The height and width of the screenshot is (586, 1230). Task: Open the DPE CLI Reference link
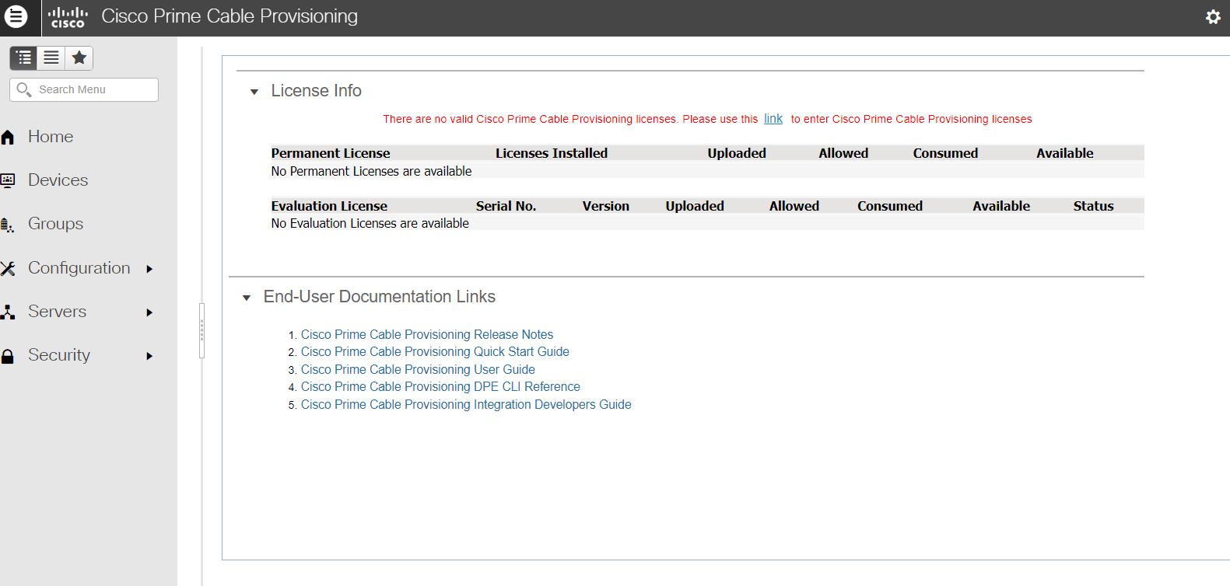(x=440, y=386)
